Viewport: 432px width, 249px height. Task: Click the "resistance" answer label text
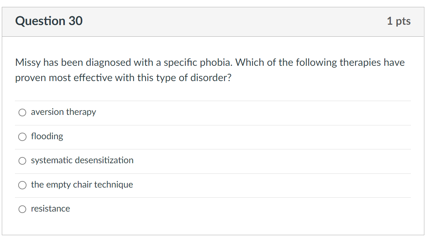click(x=50, y=209)
